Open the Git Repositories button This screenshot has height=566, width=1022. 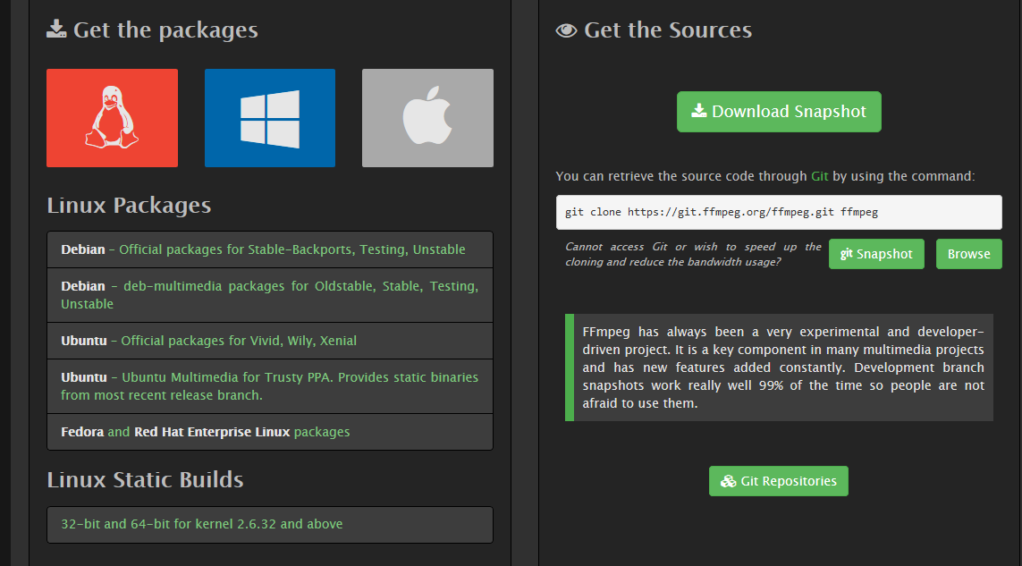pos(778,481)
